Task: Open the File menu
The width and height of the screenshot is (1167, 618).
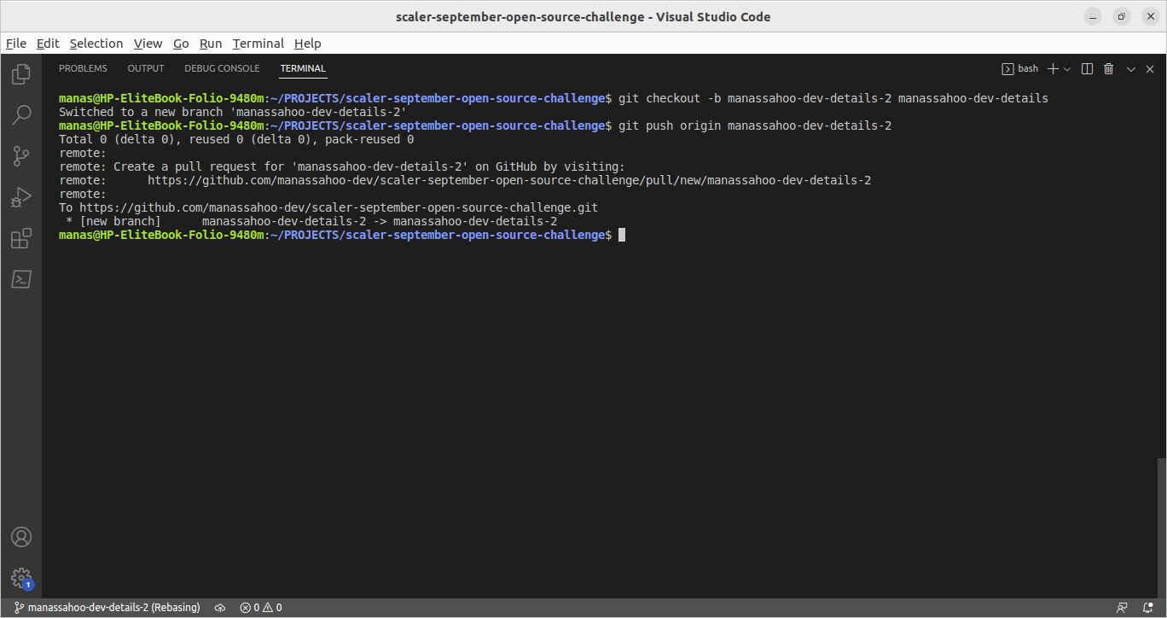Action: tap(16, 44)
